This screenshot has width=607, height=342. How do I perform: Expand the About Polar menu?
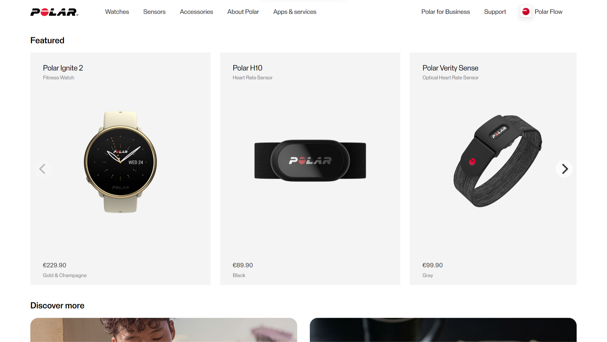click(243, 12)
